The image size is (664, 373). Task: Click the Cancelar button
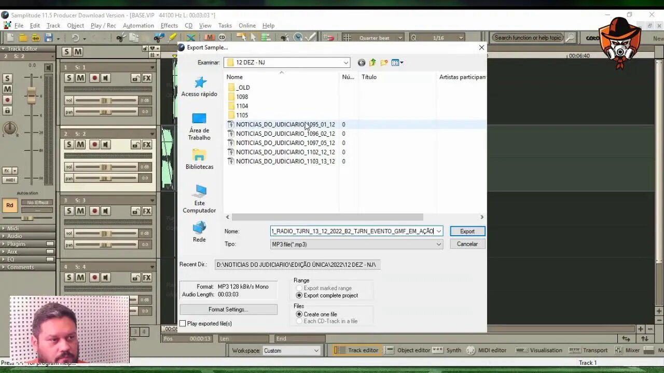pyautogui.click(x=467, y=244)
